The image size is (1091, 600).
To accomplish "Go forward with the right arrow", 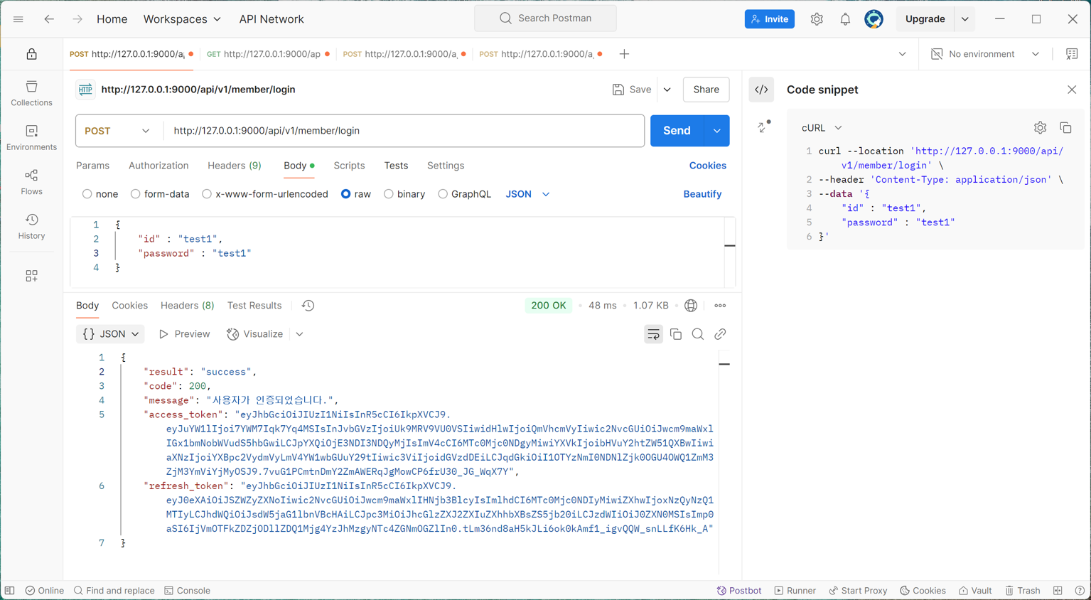I will pos(77,19).
